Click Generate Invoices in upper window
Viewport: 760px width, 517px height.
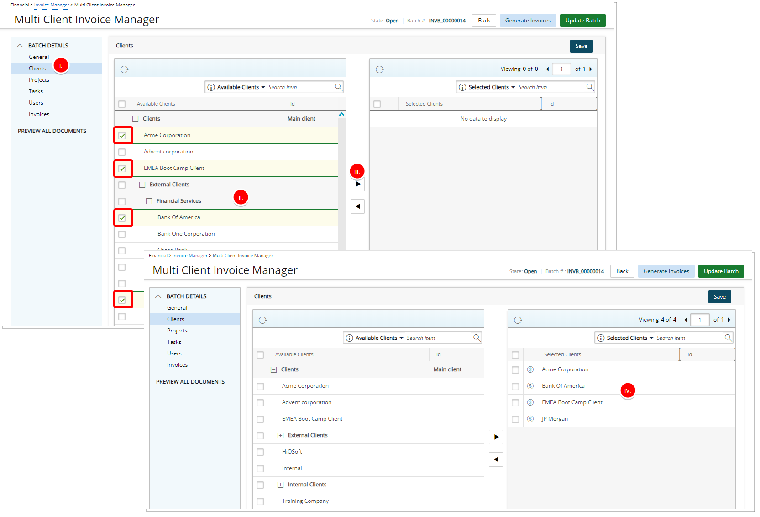coord(528,21)
